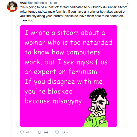Expand the tweet options chevron
This screenshot has height=137, width=137.
coord(128,3)
